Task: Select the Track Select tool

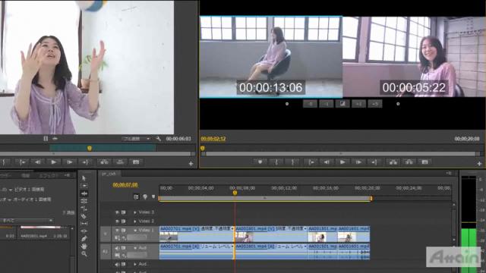Action: tap(84, 186)
